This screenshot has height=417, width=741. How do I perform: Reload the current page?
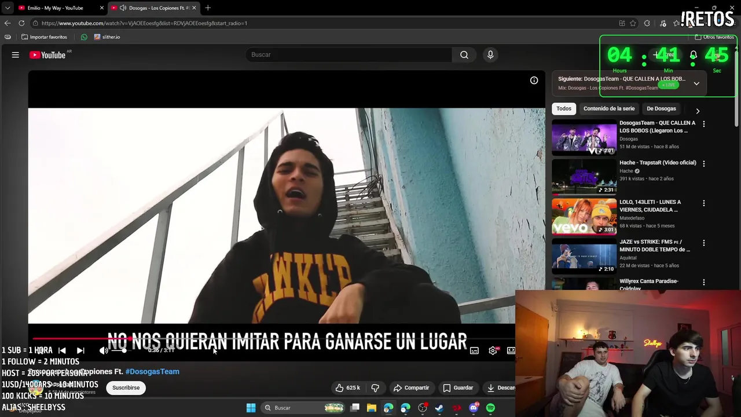click(x=21, y=23)
